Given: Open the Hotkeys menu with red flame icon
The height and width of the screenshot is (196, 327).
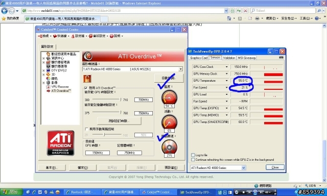Looking at the screenshot, I should [61, 36].
